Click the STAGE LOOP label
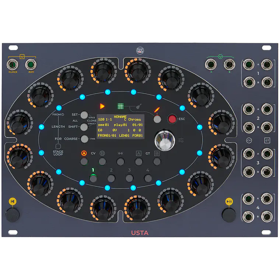Viewport: 280px width, 280px height. pyautogui.click(x=58, y=153)
